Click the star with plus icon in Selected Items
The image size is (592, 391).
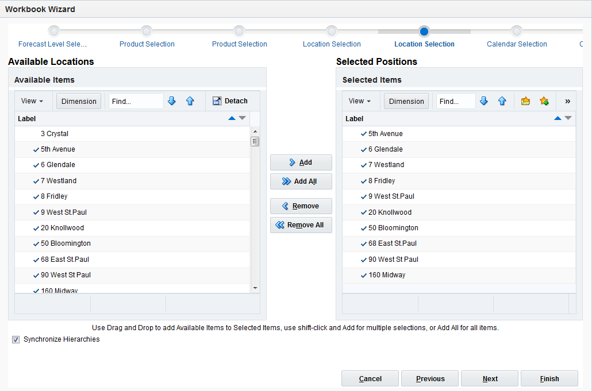pyautogui.click(x=544, y=101)
